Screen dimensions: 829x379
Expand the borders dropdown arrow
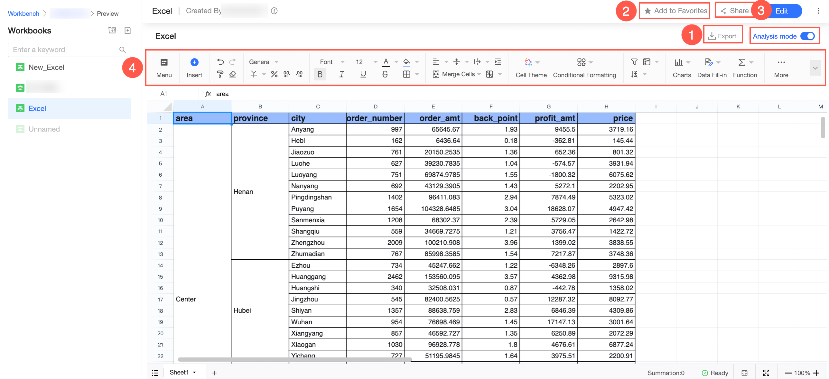417,74
